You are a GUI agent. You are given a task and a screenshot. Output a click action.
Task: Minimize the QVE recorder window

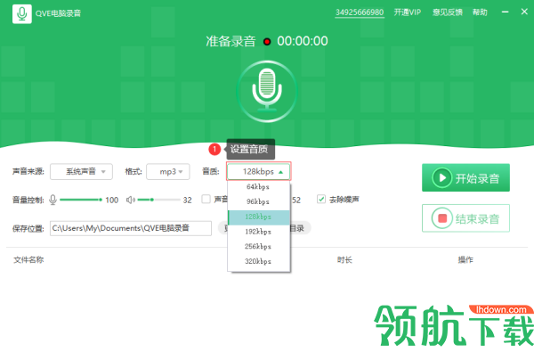tap(506, 12)
